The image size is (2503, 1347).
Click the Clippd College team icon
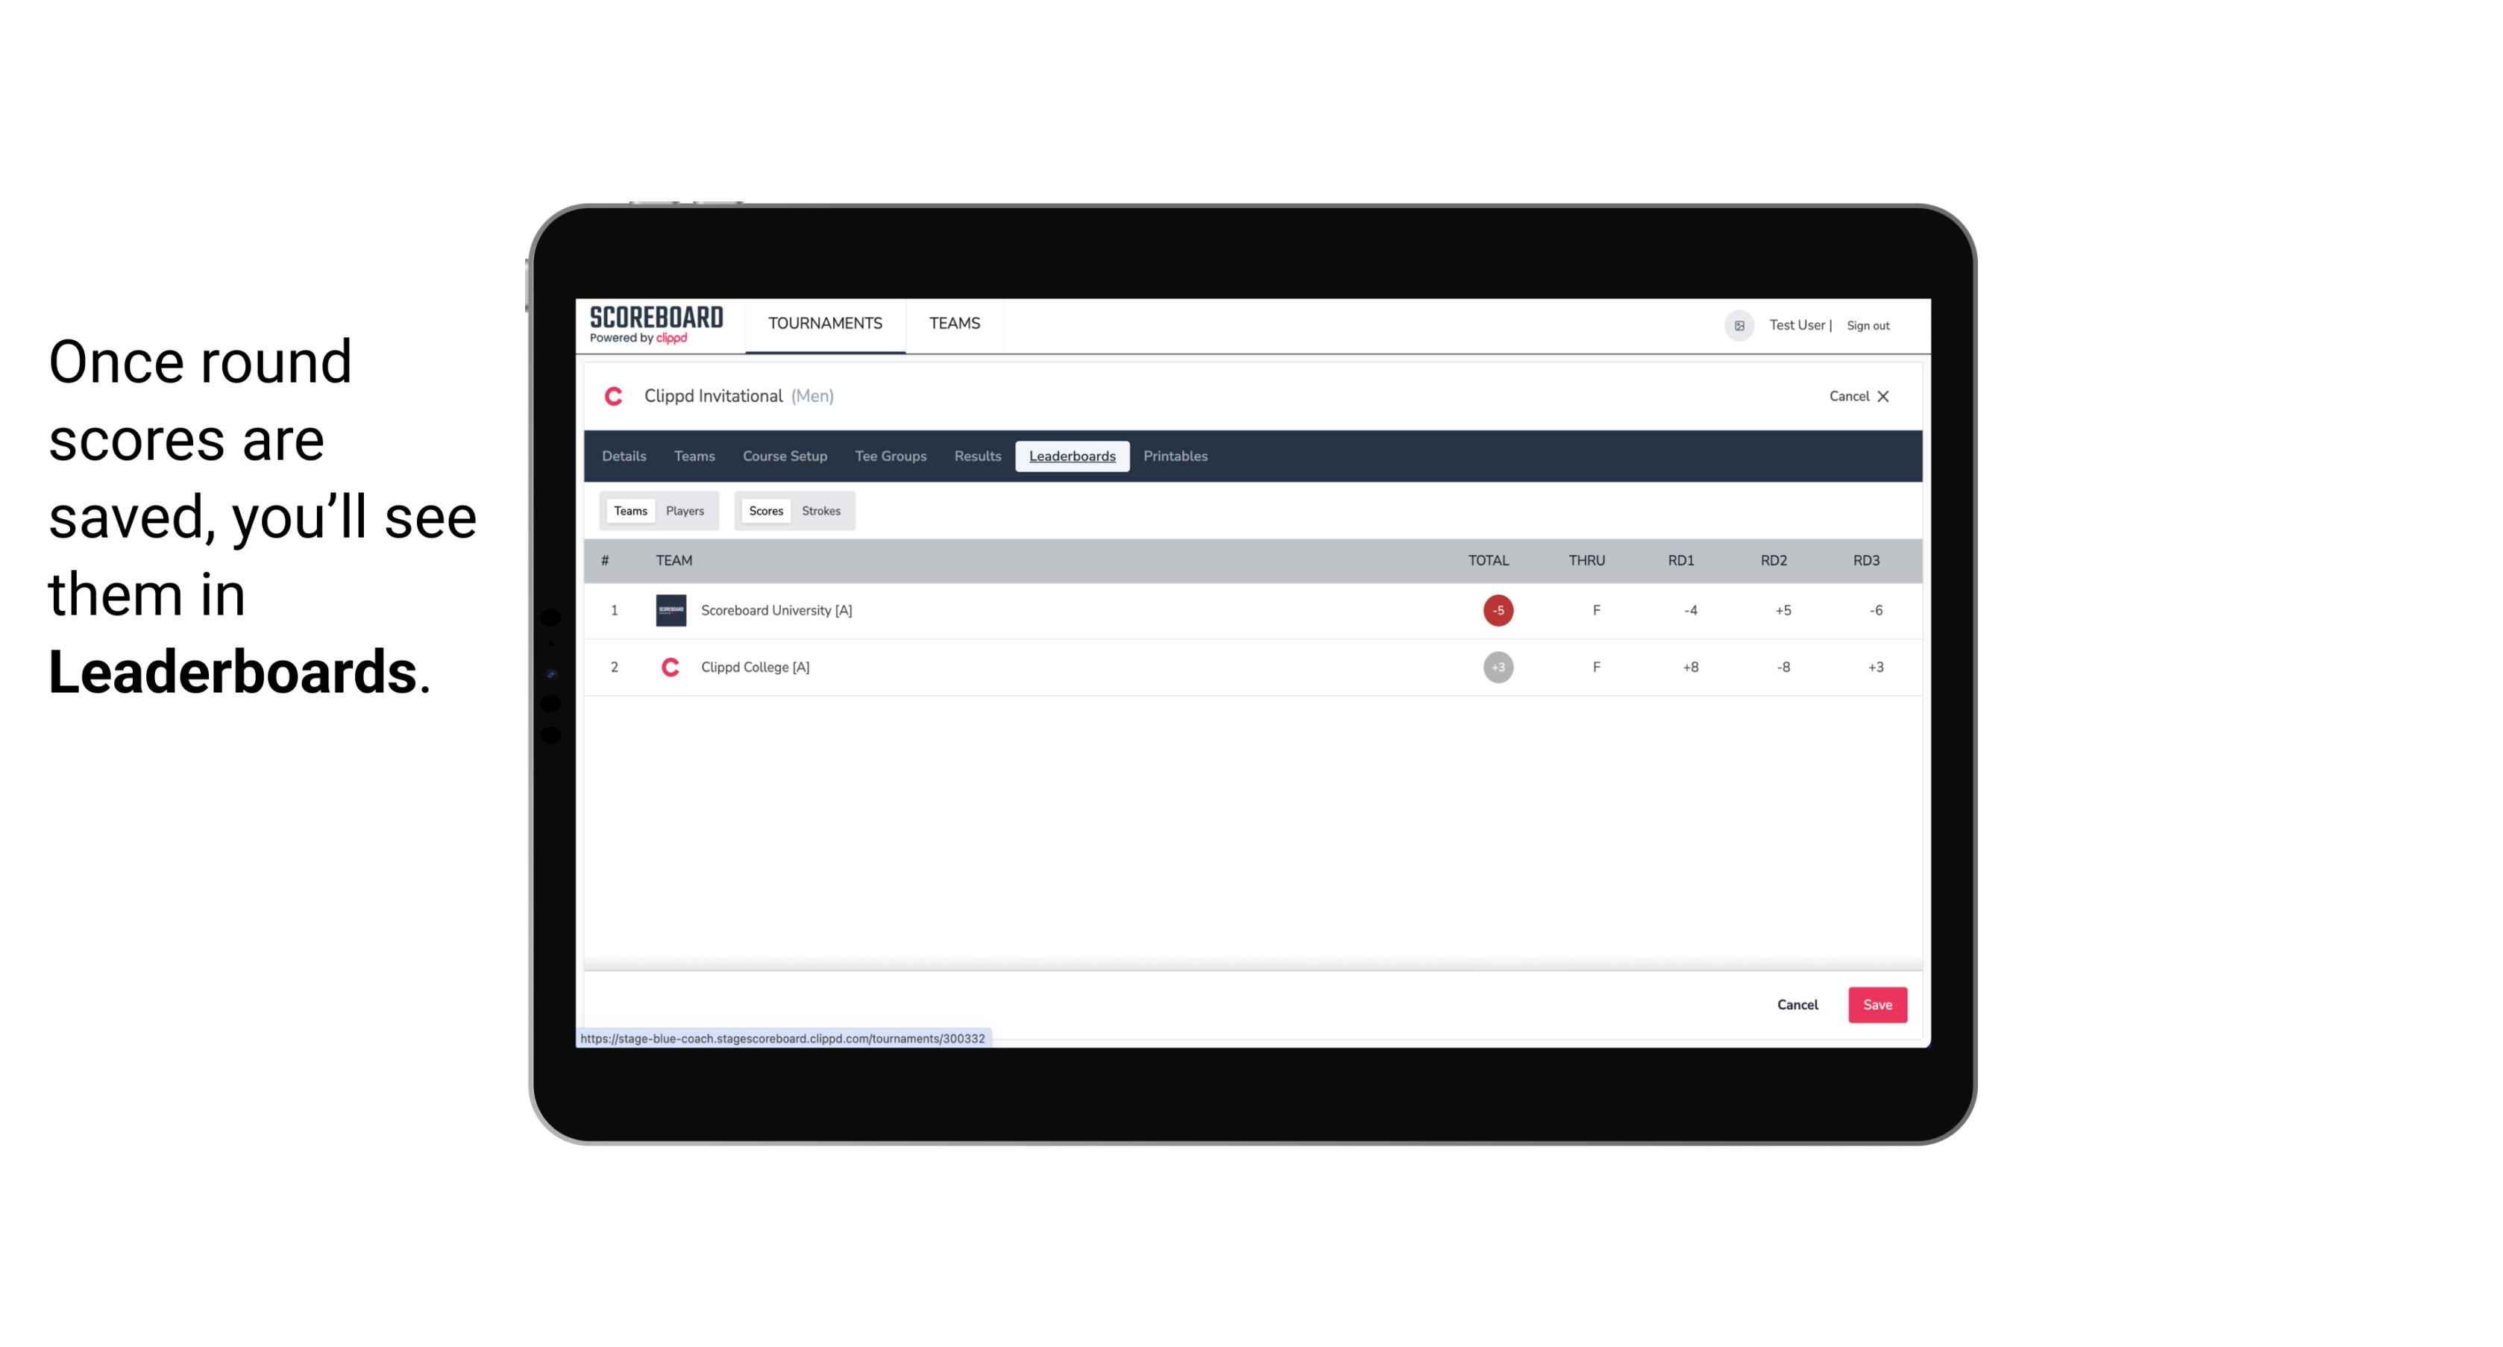click(668, 667)
